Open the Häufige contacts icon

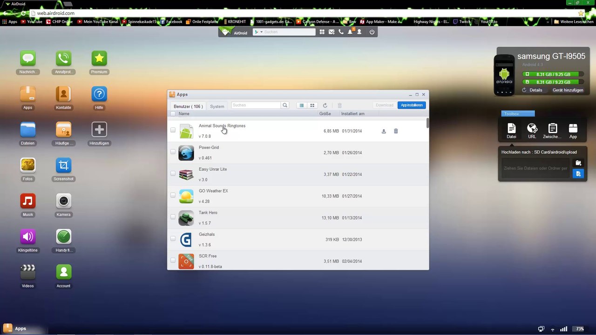click(x=63, y=130)
